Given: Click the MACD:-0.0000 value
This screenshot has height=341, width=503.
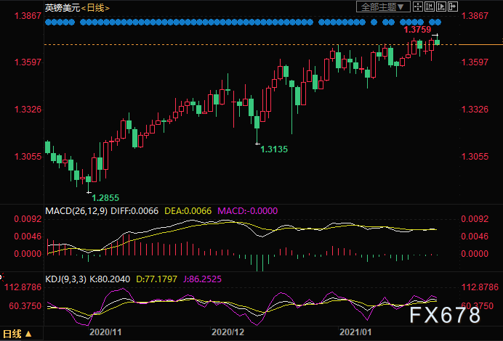Looking at the screenshot, I should (248, 211).
